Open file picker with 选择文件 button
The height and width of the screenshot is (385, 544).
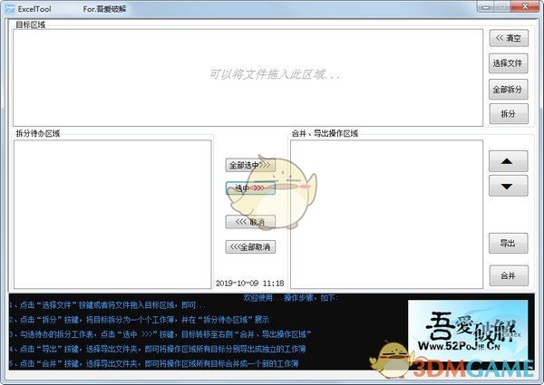[508, 63]
